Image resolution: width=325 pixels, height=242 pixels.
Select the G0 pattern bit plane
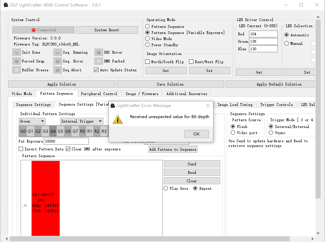23,131
